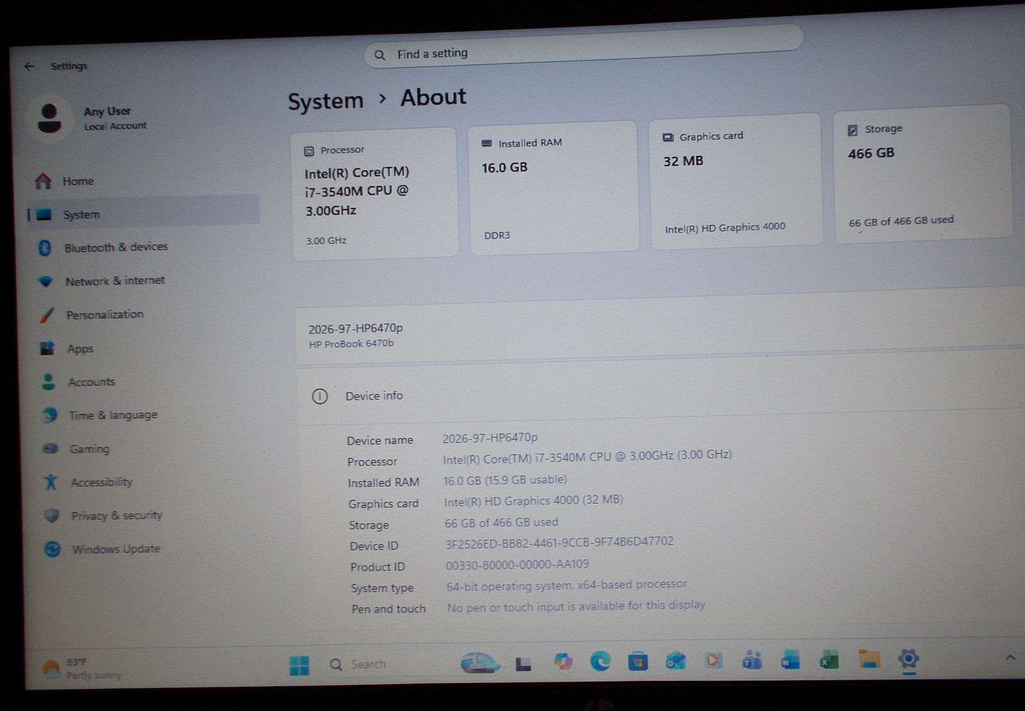Launch Copilot from the taskbar

point(563,661)
